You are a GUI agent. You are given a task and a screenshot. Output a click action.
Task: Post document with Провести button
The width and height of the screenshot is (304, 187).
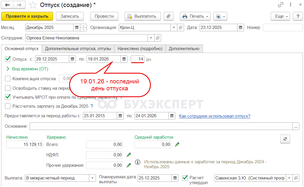pos(104,16)
